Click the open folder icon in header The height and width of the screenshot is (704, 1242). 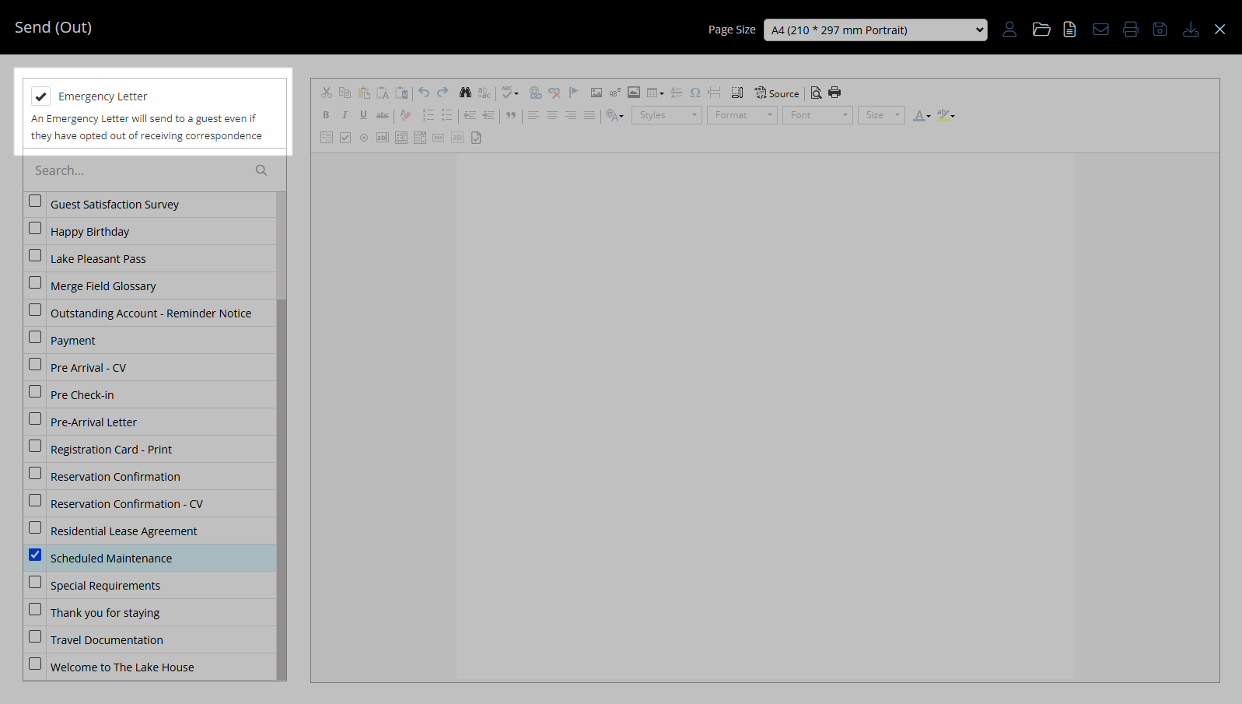pyautogui.click(x=1041, y=30)
